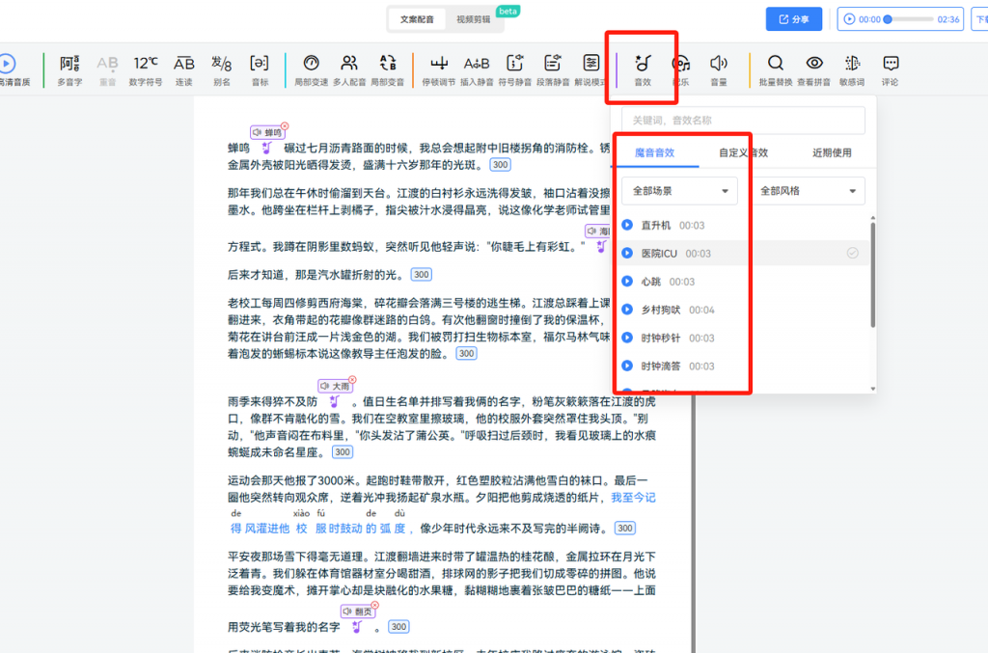Click the sound effects list scrollbar
988x653 pixels.
[872, 275]
